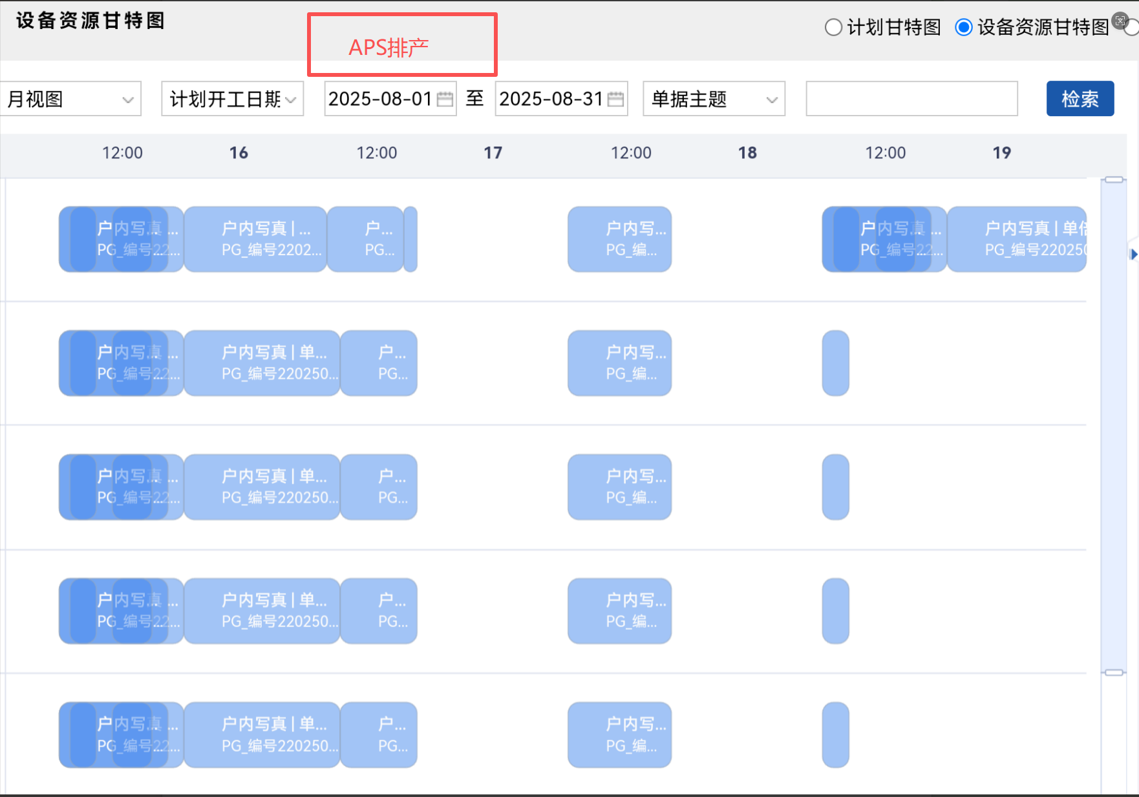Open the 月视图 view dropdown

71,99
